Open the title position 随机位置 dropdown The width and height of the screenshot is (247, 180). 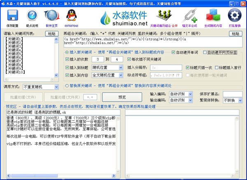(x=107, y=68)
